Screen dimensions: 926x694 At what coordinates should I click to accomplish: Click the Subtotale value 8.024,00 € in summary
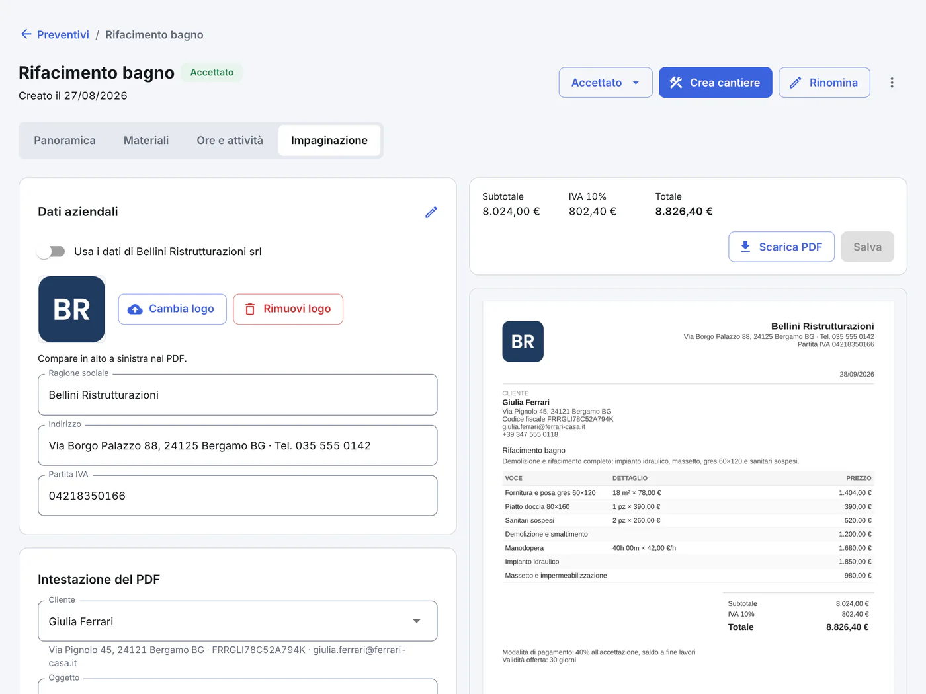[x=511, y=212]
